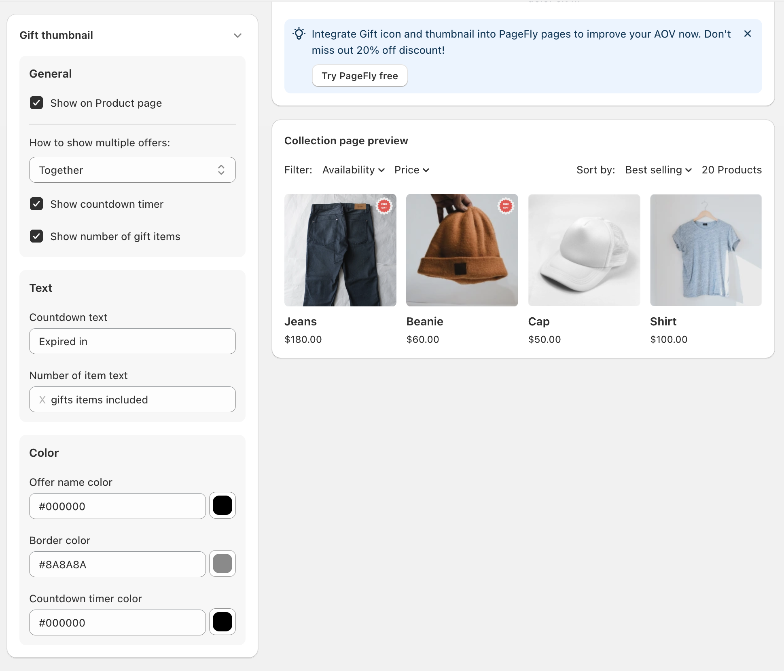Uncheck Show on Product page

pyautogui.click(x=36, y=103)
